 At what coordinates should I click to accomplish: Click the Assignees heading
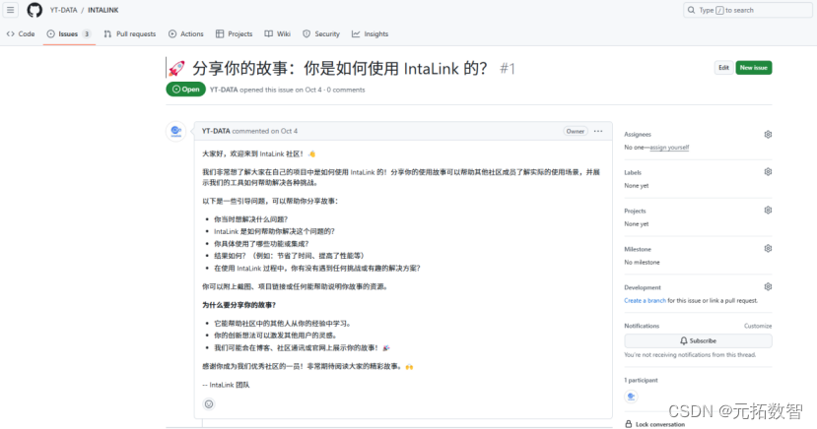pos(638,134)
